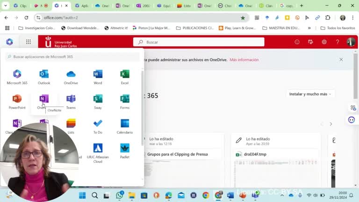Screen dimensions: 359x202
Task: Open the settings gear in the header
Action: click(324, 42)
